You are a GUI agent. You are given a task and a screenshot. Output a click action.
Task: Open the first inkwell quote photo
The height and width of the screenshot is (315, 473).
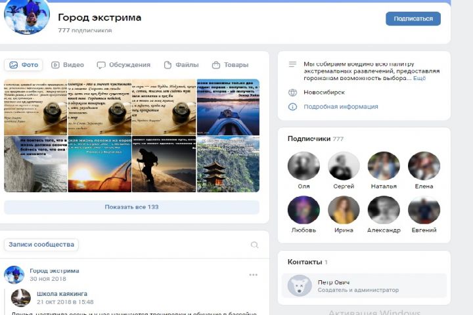click(x=35, y=107)
